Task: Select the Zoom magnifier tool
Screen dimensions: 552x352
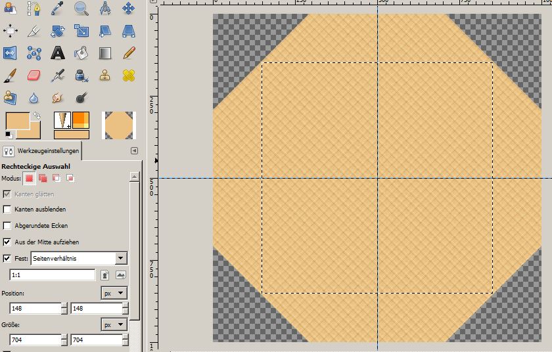Action: click(81, 8)
